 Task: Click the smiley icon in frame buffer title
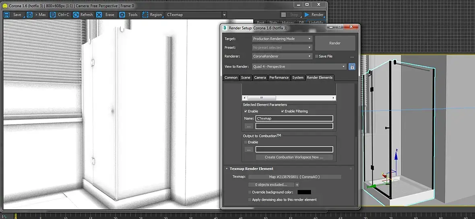click(4, 6)
